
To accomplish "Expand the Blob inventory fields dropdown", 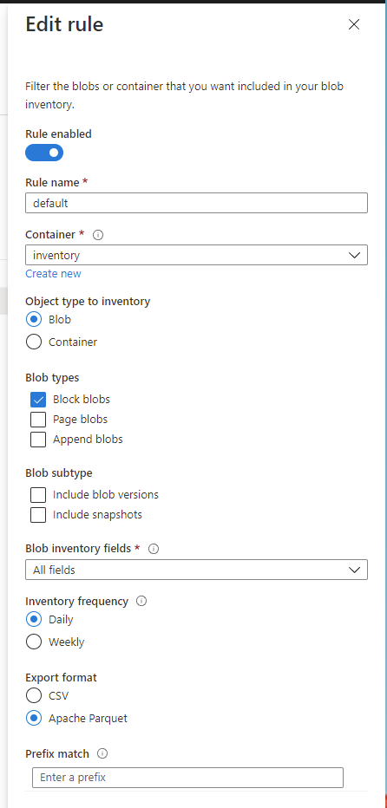I will point(197,570).
